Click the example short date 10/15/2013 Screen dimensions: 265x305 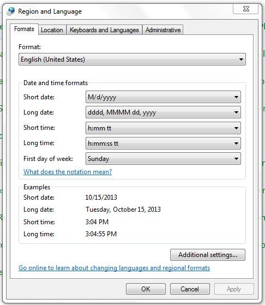(x=101, y=198)
